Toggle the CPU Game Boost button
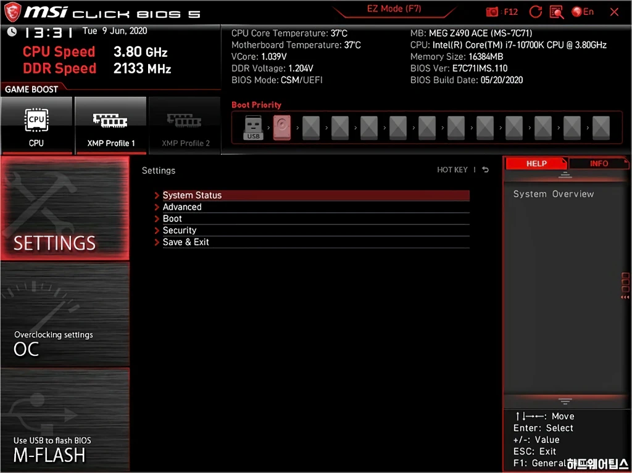 pos(36,125)
